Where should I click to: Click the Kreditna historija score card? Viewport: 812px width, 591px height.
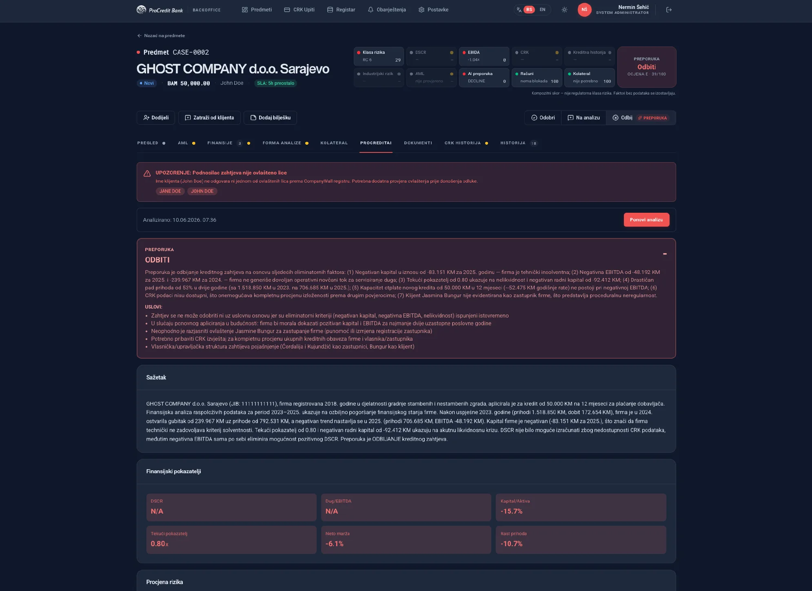(589, 56)
